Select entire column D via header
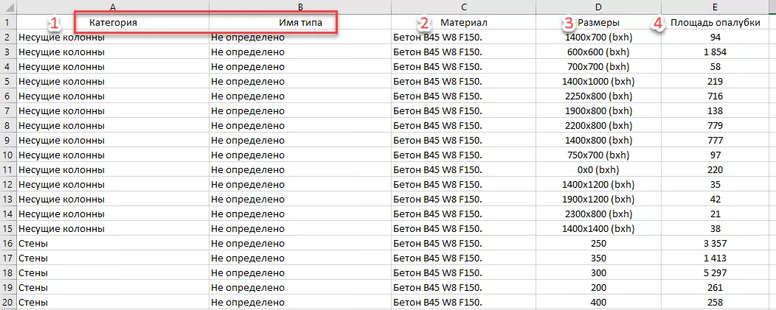 597,6
